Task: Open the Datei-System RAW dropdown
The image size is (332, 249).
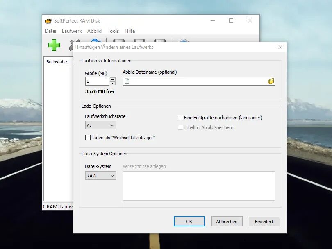Action: [100, 176]
